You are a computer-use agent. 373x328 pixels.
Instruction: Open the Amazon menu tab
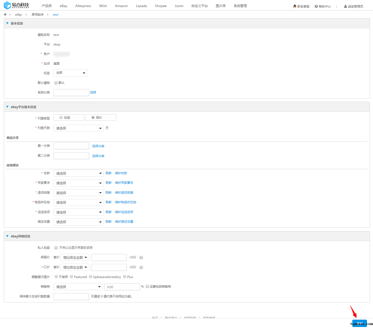(121, 6)
